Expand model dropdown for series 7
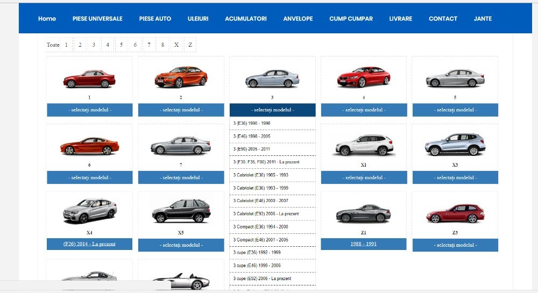This screenshot has height=293, width=538. pos(181,177)
